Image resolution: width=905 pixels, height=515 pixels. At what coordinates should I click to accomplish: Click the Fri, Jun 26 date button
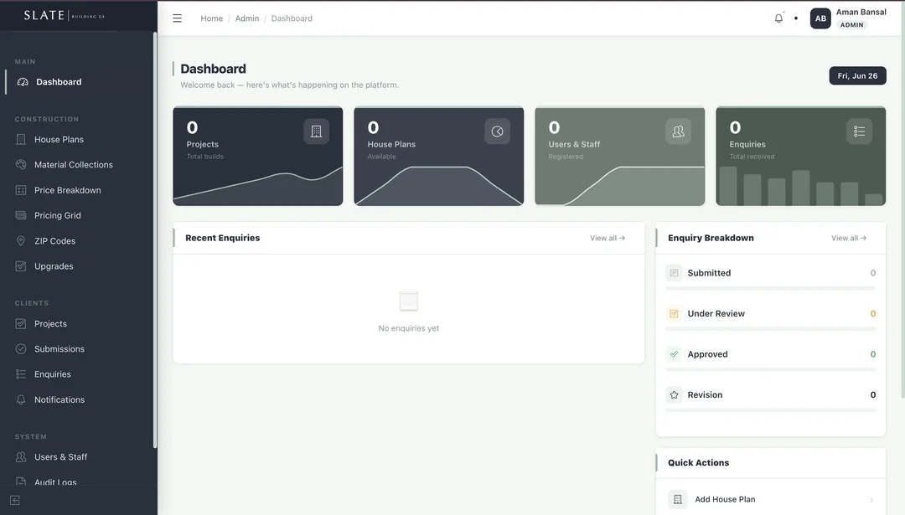click(858, 75)
